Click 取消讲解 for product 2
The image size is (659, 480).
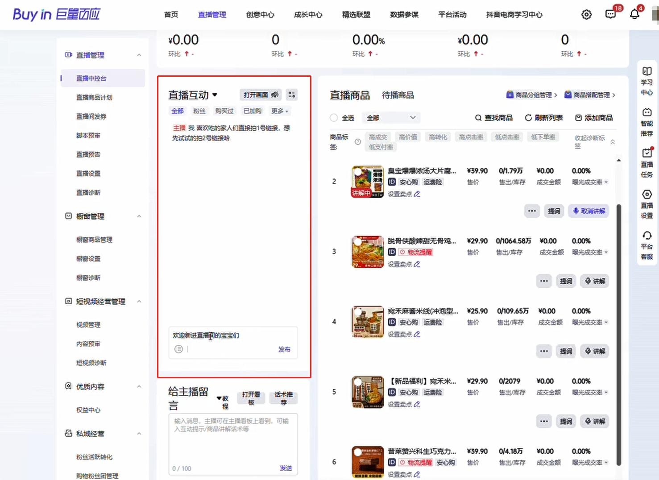589,211
